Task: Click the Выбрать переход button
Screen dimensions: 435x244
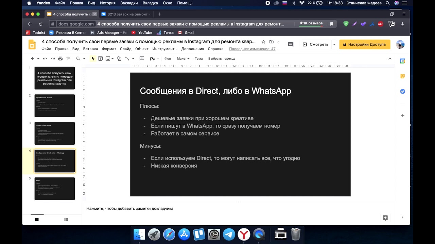Action: click(222, 59)
